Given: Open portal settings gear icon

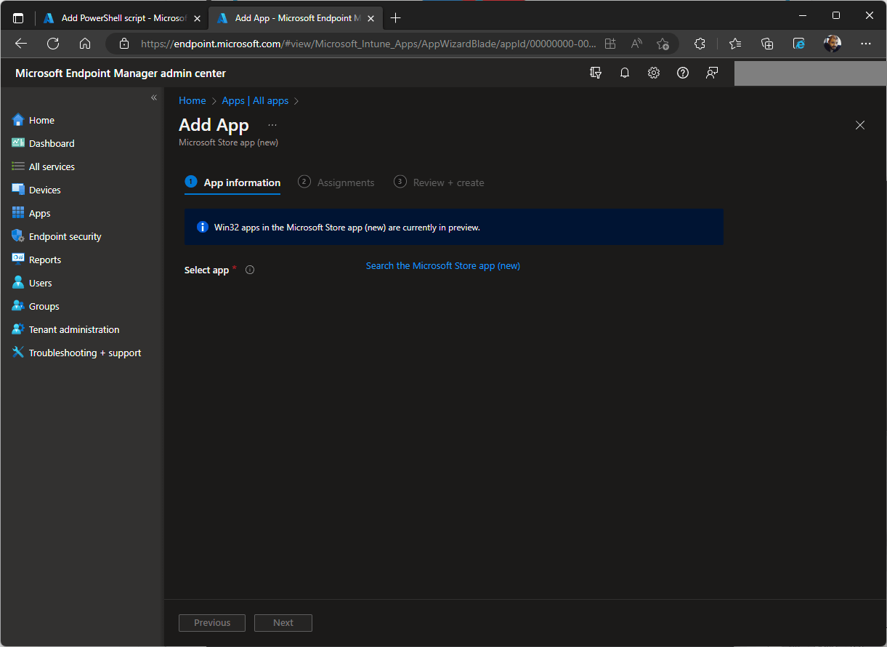Looking at the screenshot, I should [654, 73].
